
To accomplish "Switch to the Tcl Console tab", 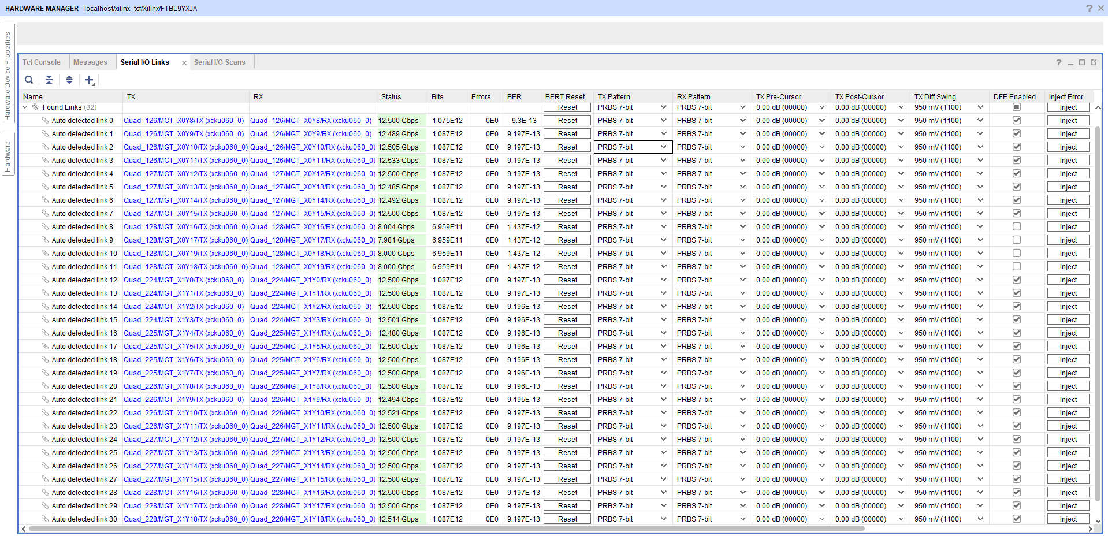I will 42,62.
